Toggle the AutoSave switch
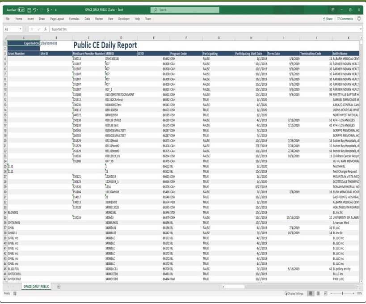 (x=21, y=10)
